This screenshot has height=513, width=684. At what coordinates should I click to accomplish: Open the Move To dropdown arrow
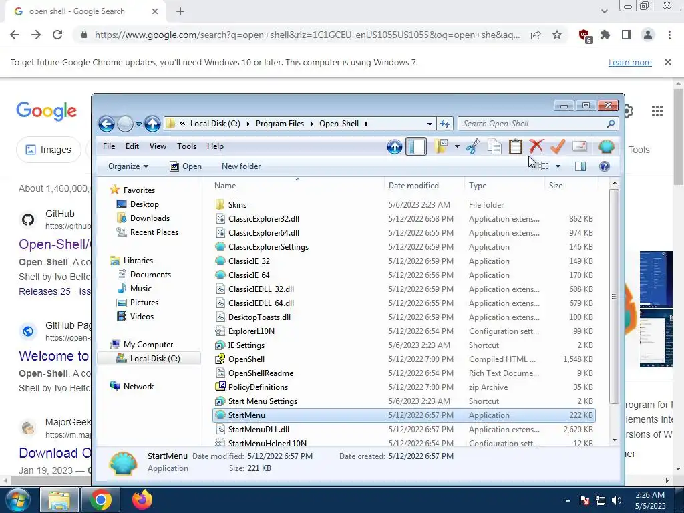click(x=457, y=146)
